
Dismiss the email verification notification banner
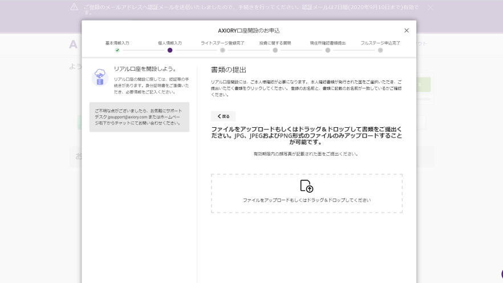(431, 7)
